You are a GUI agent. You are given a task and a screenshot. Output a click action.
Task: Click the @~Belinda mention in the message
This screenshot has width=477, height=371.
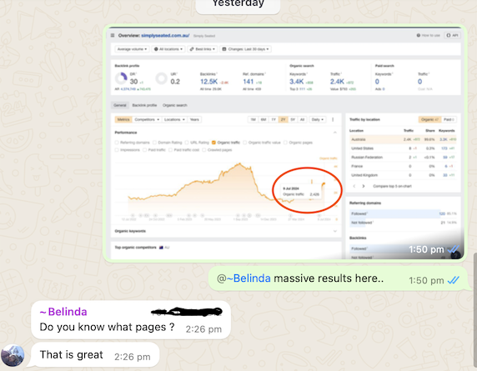point(244,278)
